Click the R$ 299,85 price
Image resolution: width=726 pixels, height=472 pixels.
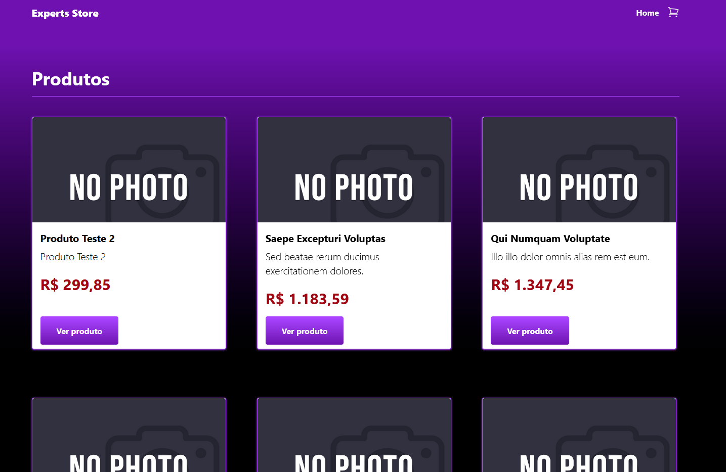click(75, 285)
